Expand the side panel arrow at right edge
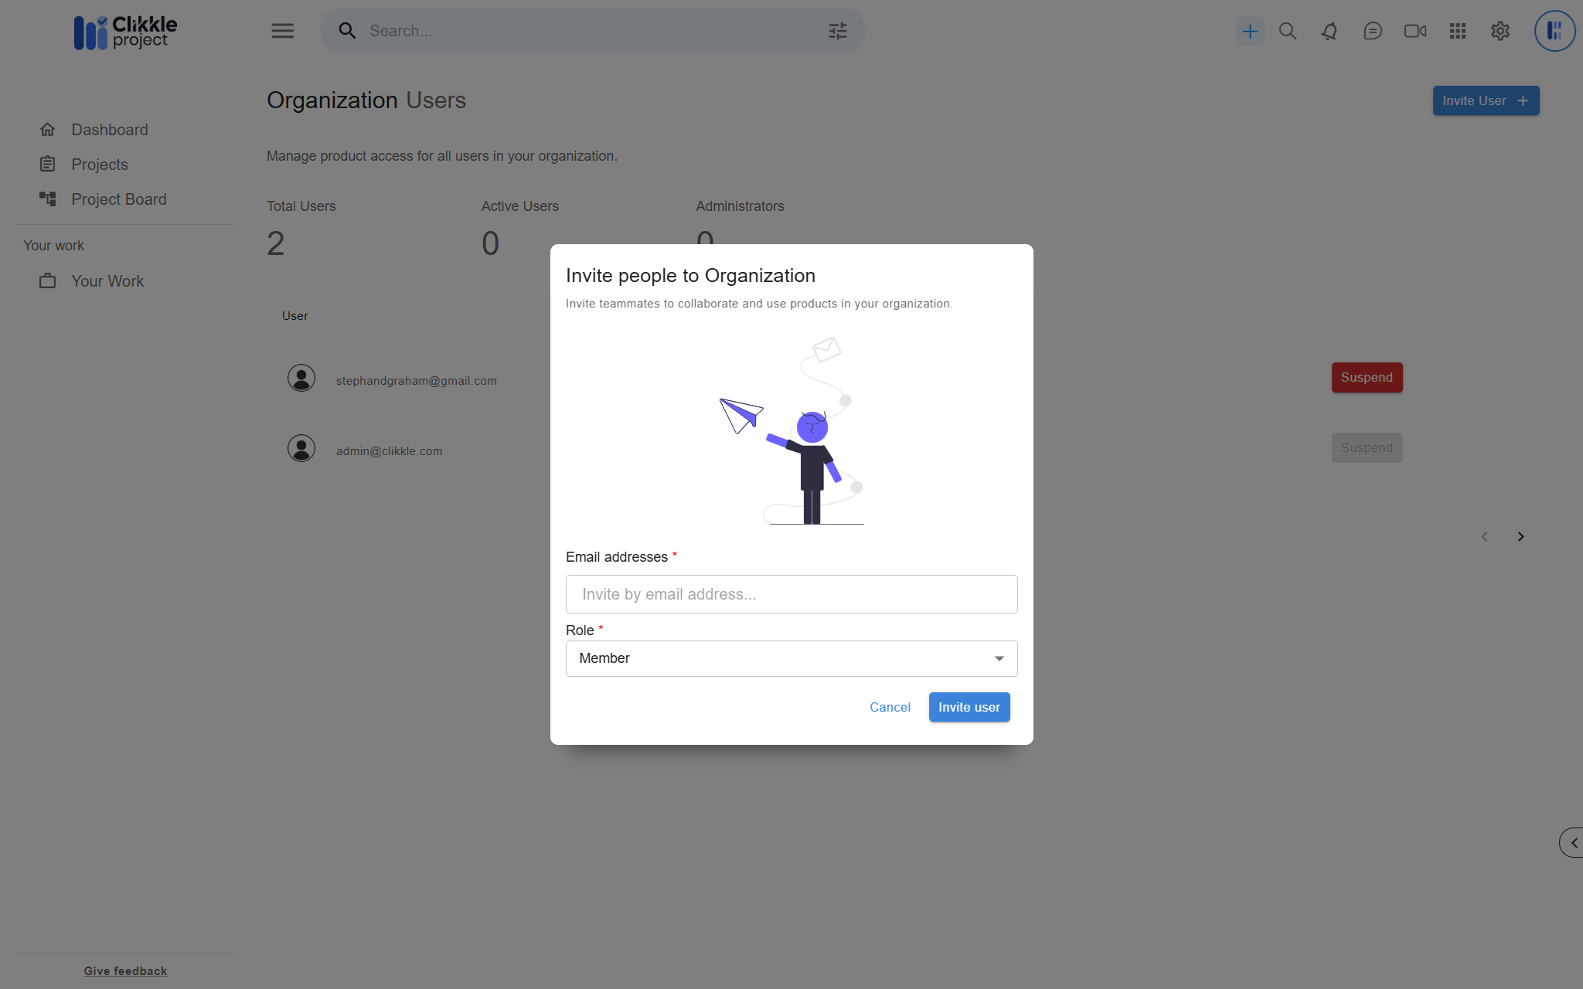This screenshot has height=989, width=1583. pyautogui.click(x=1572, y=843)
